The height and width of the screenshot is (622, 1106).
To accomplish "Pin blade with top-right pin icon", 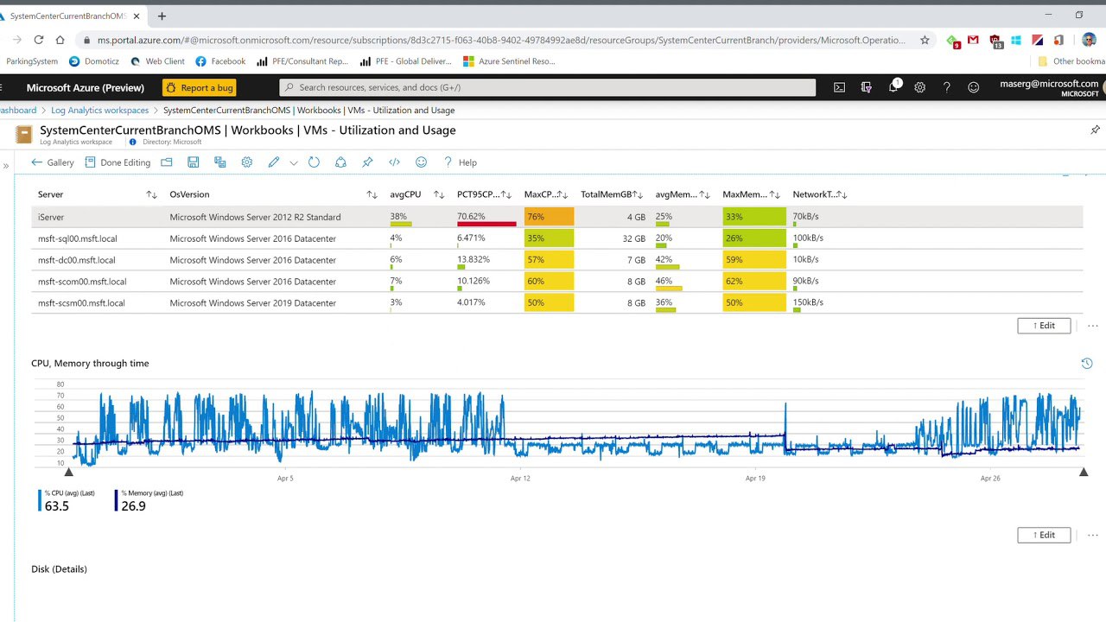I will [1095, 130].
